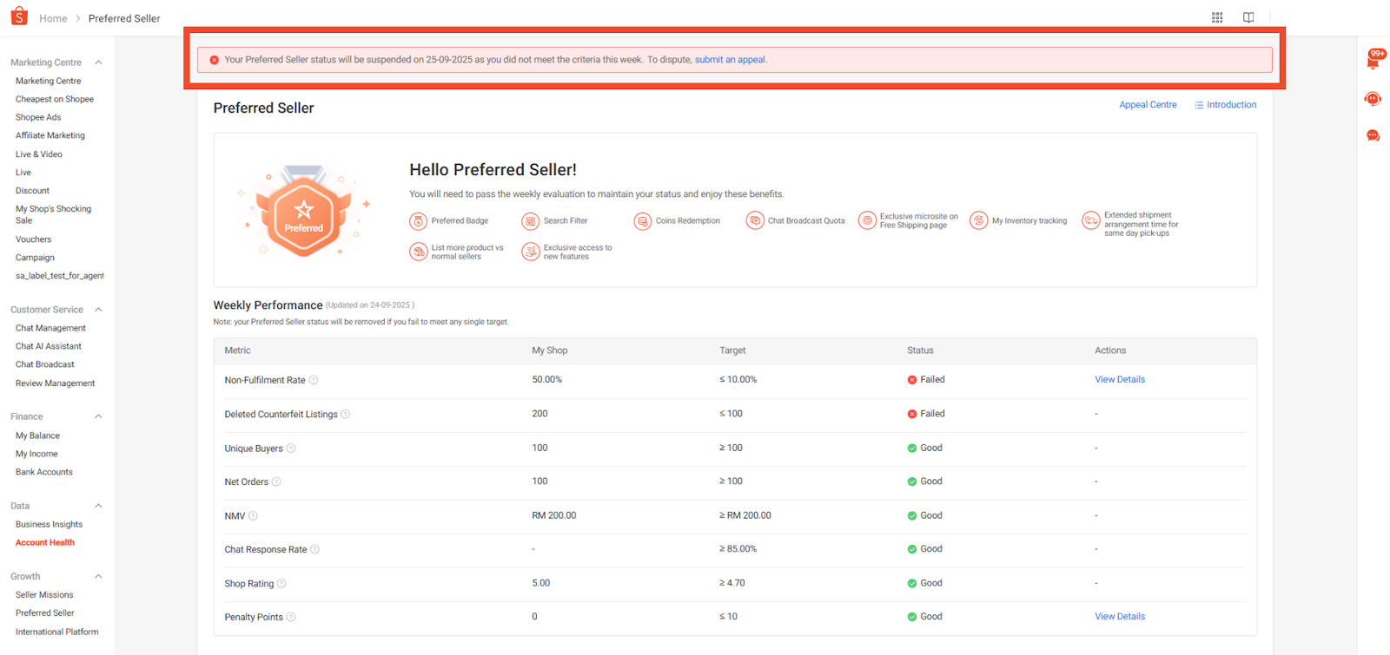Open the chat bubble icon
The height and width of the screenshot is (655, 1390).
coord(1373,135)
